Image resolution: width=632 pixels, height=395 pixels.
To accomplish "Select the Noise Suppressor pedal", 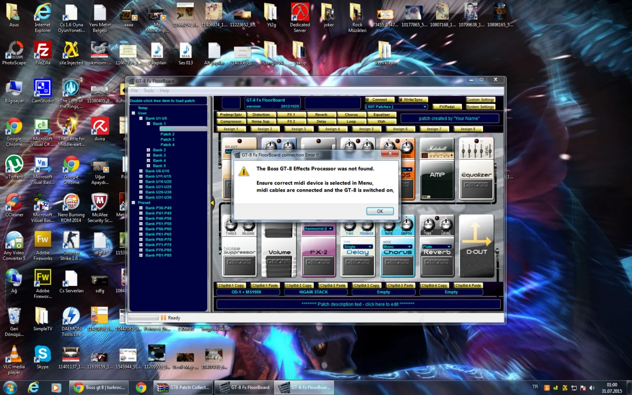I will click(x=239, y=253).
